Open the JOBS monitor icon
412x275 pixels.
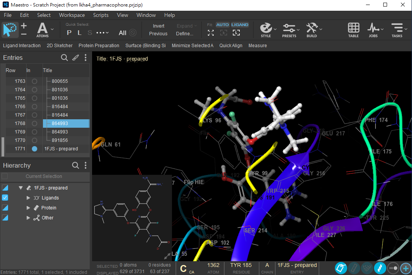click(373, 30)
